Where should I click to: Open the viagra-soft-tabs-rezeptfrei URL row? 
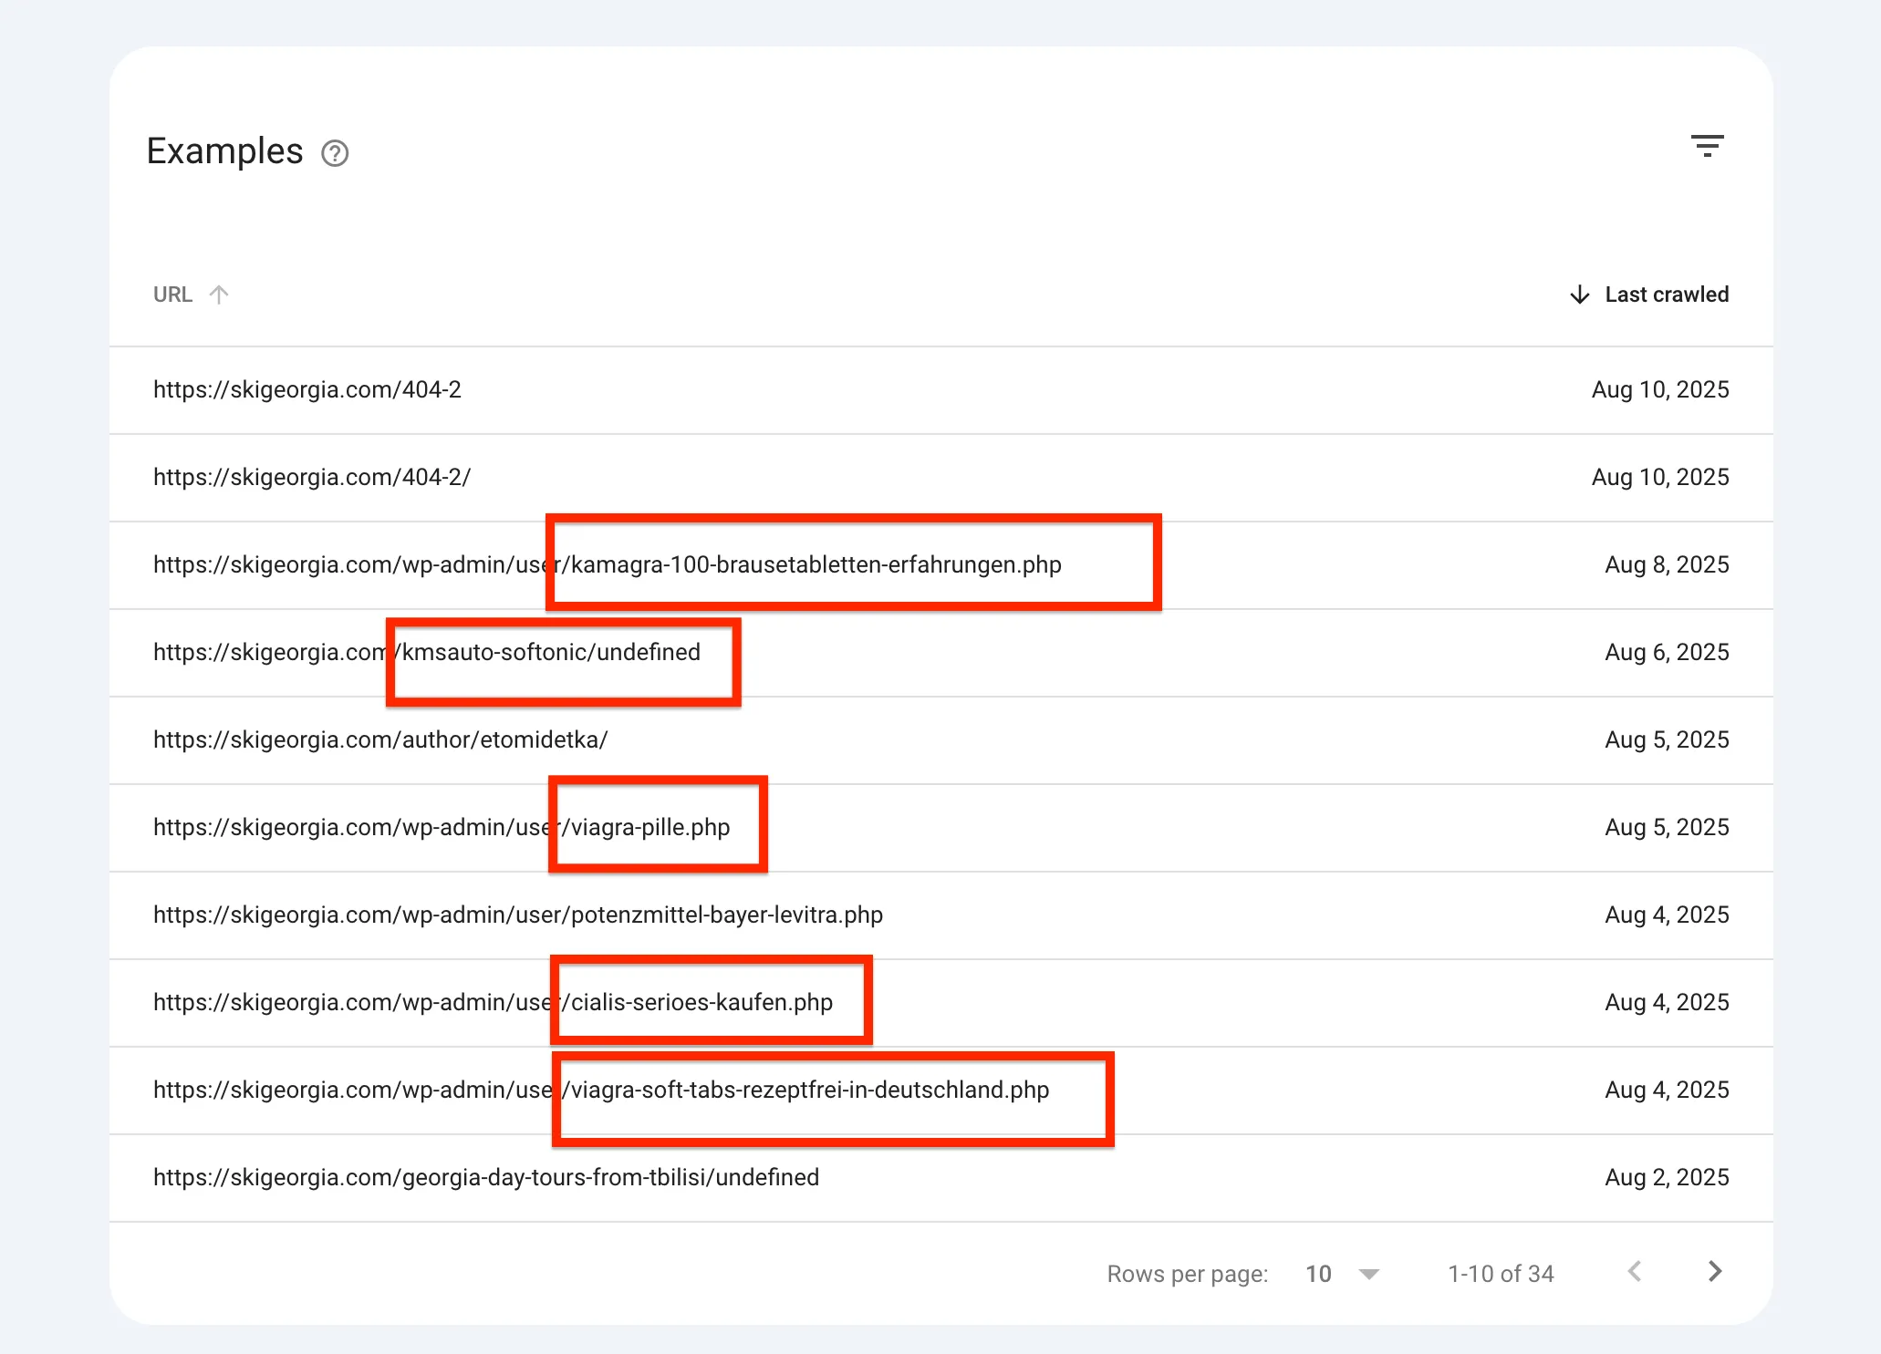600,1090
